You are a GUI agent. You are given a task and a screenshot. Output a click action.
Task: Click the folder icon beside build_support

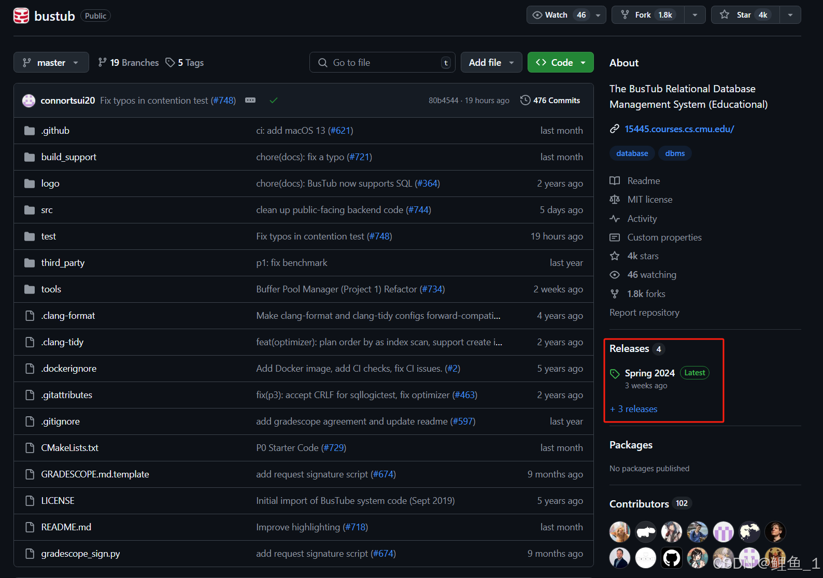tap(30, 157)
